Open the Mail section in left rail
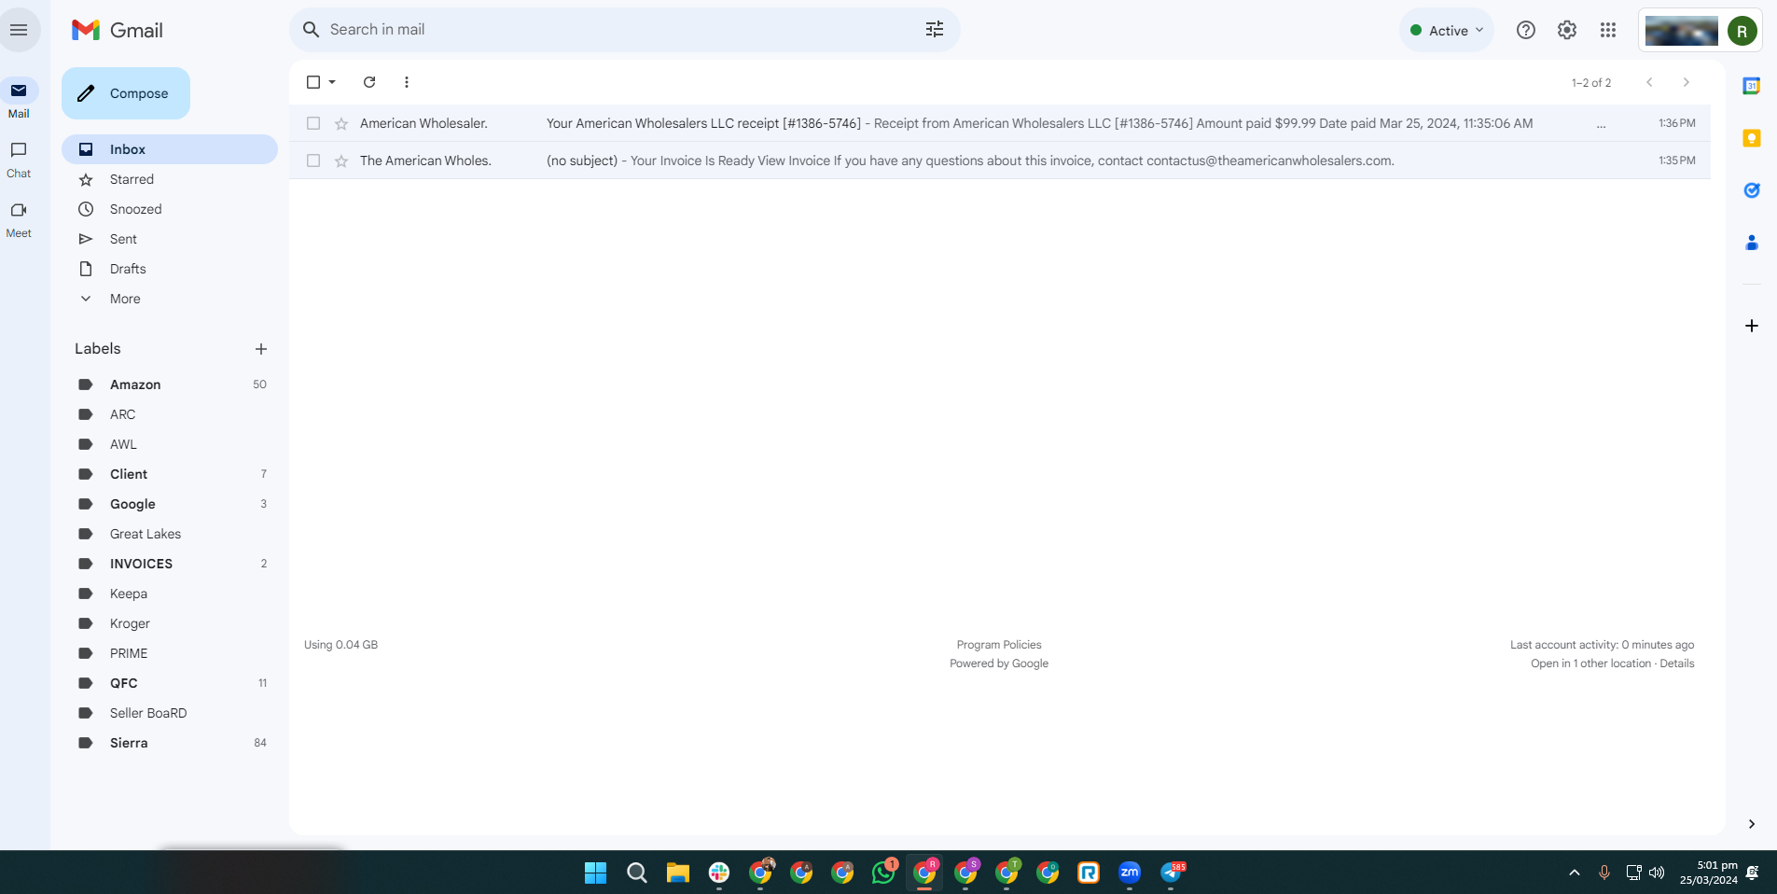The width and height of the screenshot is (1777, 894). click(x=19, y=99)
